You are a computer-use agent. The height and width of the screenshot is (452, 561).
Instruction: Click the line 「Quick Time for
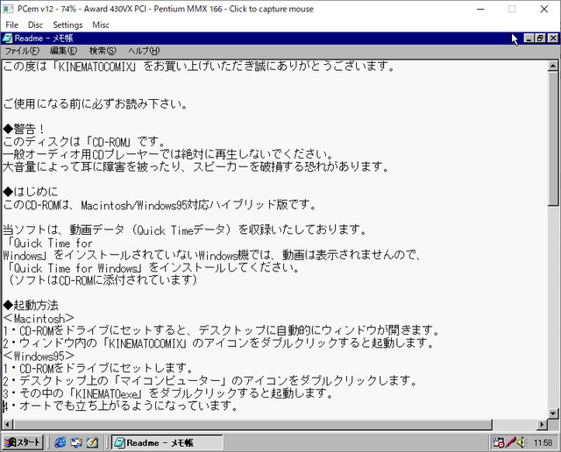pos(49,244)
